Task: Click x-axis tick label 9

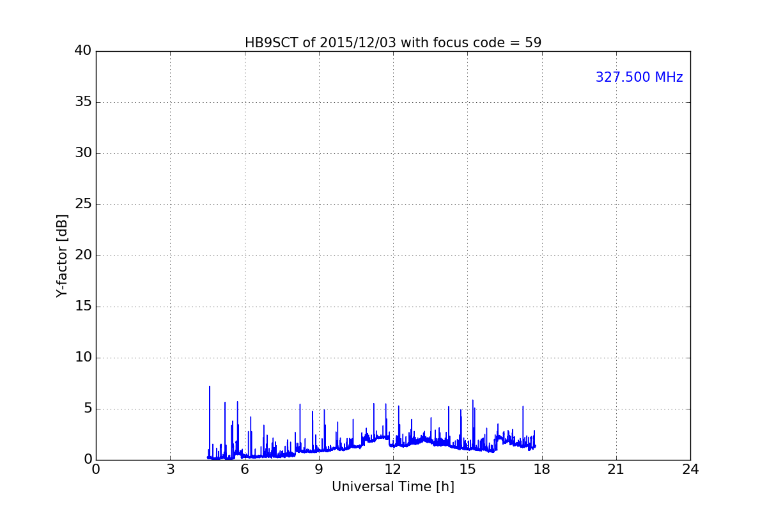Action: point(319,469)
